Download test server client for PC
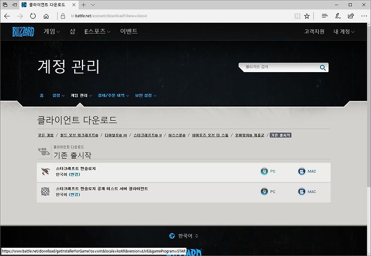Image resolution: width=371 pixels, height=256 pixels. pyautogui.click(x=268, y=192)
